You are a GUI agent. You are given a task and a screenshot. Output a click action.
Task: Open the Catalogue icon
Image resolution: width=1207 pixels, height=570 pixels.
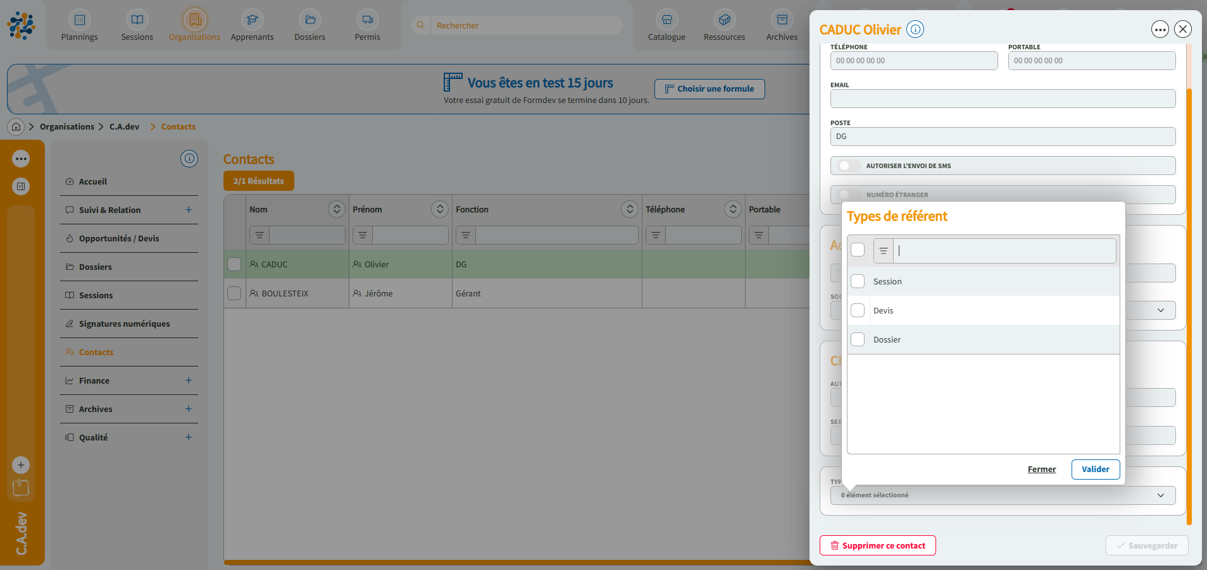(x=666, y=20)
